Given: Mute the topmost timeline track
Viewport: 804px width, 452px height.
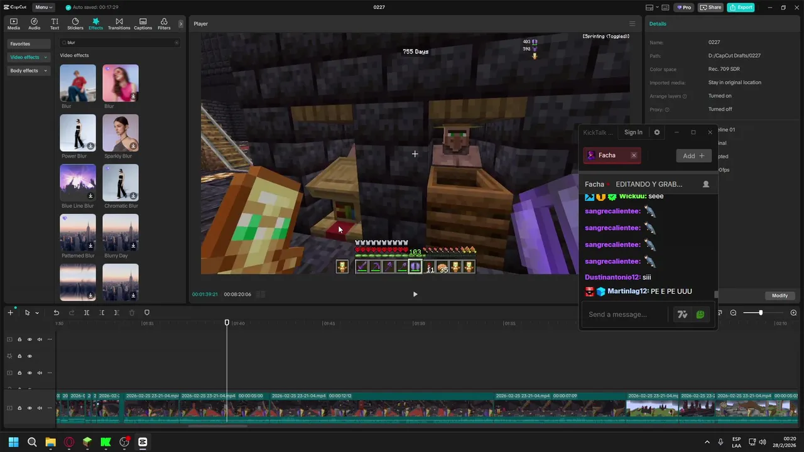Looking at the screenshot, I should click(x=40, y=340).
